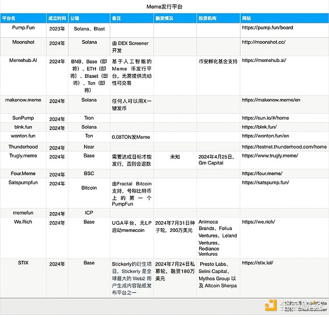The width and height of the screenshot is (329, 317).
Task: Open the pump.fun/board link
Action: coord(267,27)
